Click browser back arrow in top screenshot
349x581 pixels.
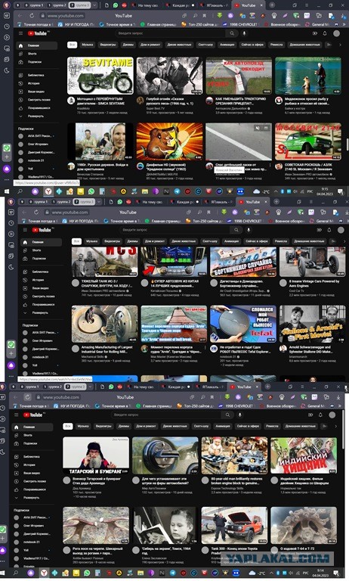[x=20, y=16]
